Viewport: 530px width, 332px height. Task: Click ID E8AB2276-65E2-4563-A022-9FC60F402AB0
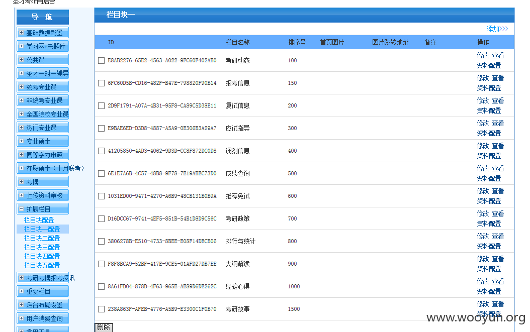162,60
